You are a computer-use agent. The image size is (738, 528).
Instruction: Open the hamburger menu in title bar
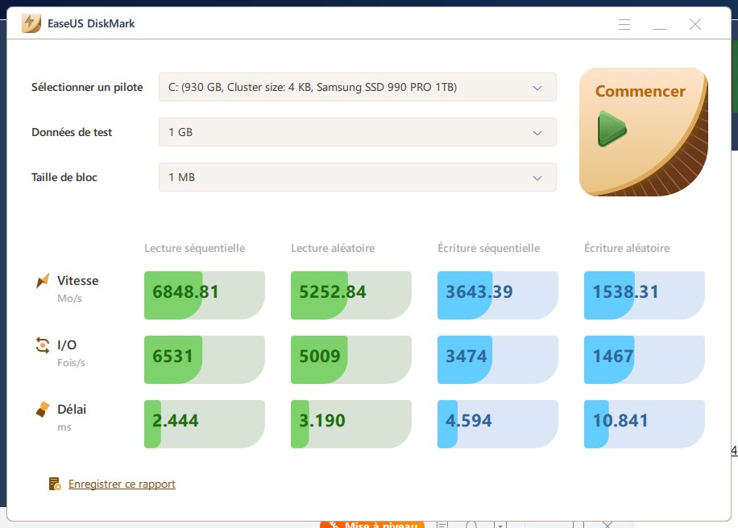click(x=624, y=24)
